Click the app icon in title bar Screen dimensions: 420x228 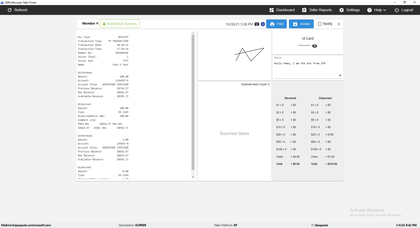2,2
